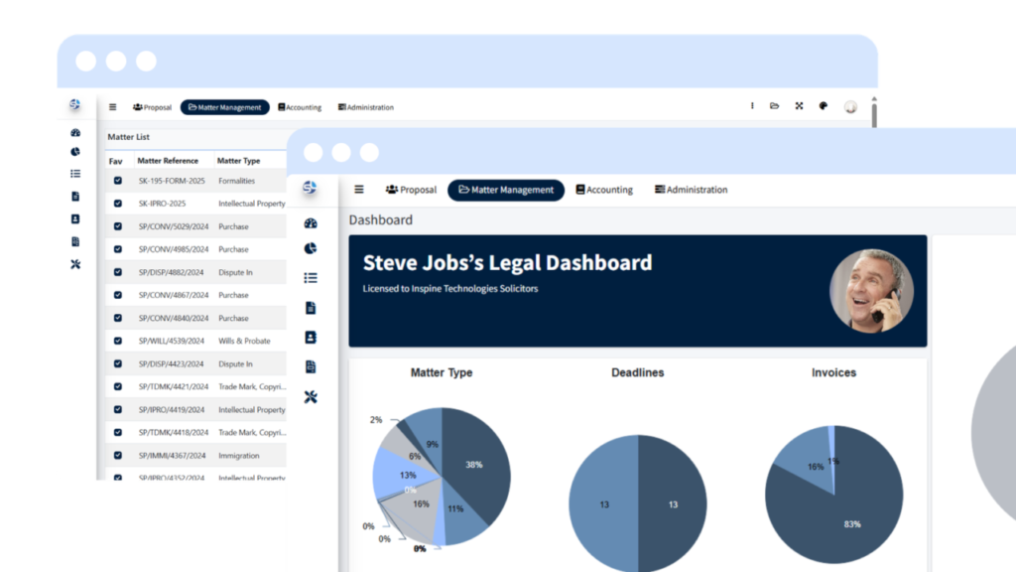Toggle favourite checkbox for SP/IPRO/4419/2024
The image size is (1016, 572).
point(118,410)
